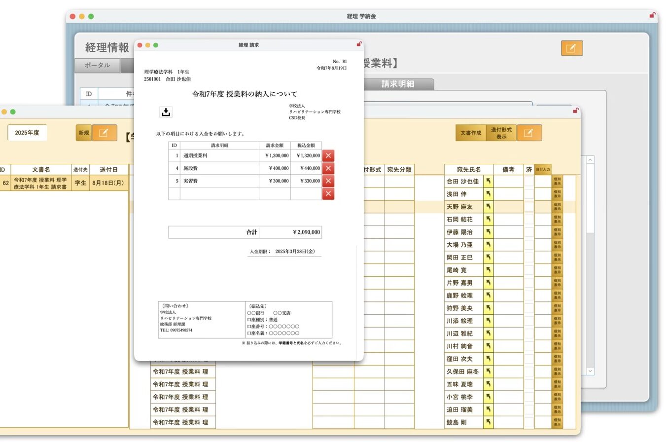Switch to the ポータル tab
Screen dimensions: 667x444
[97, 65]
